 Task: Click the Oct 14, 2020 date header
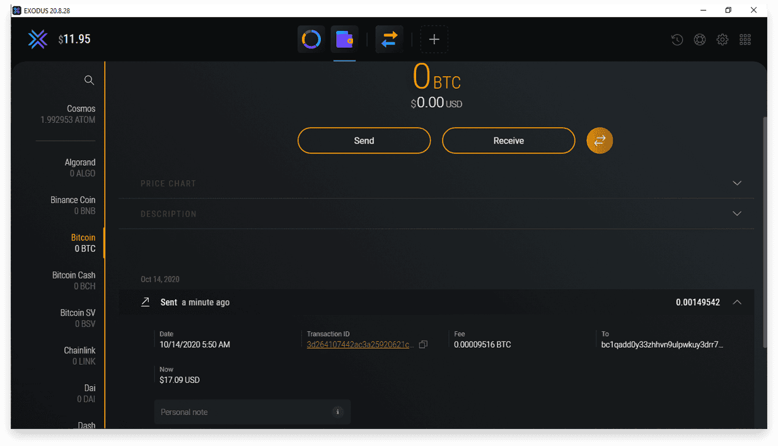click(160, 279)
